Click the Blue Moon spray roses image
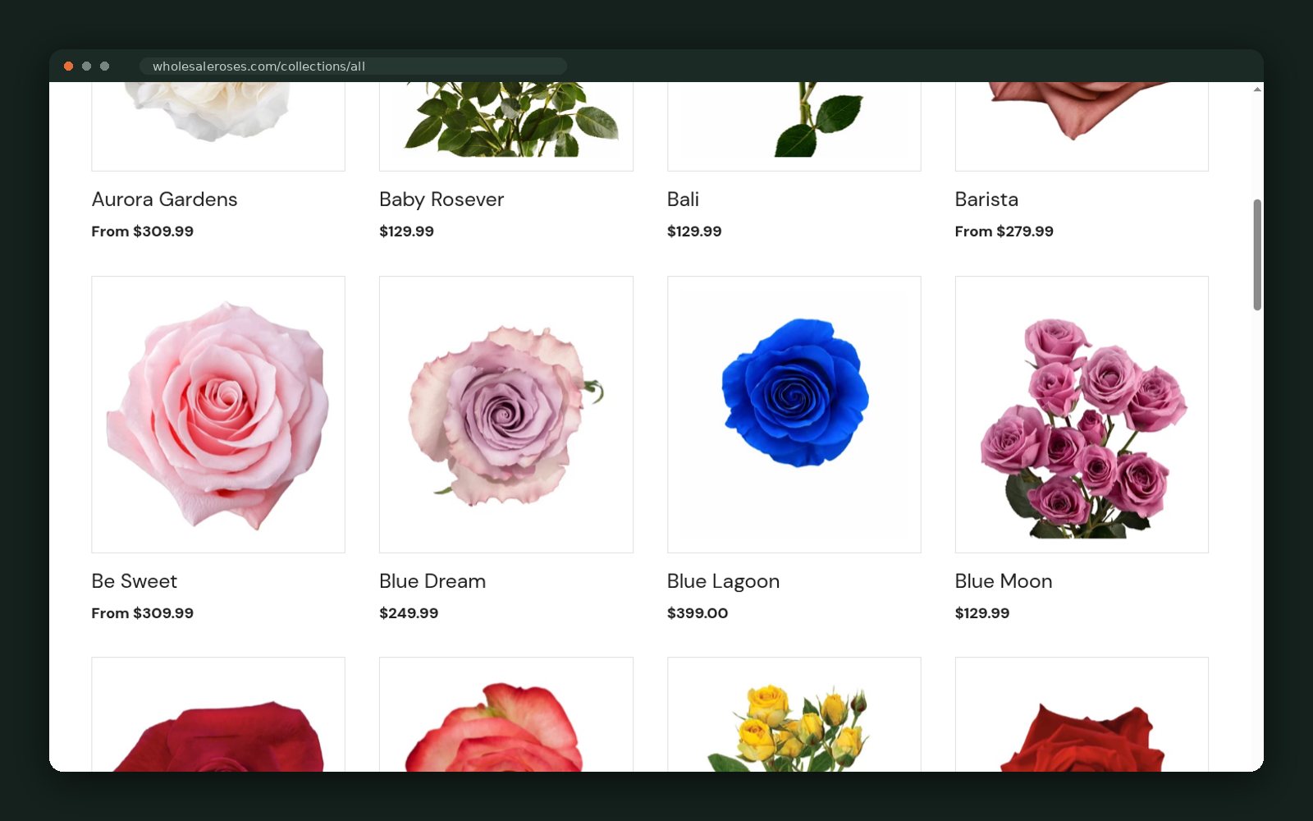The image size is (1313, 821). [1082, 415]
